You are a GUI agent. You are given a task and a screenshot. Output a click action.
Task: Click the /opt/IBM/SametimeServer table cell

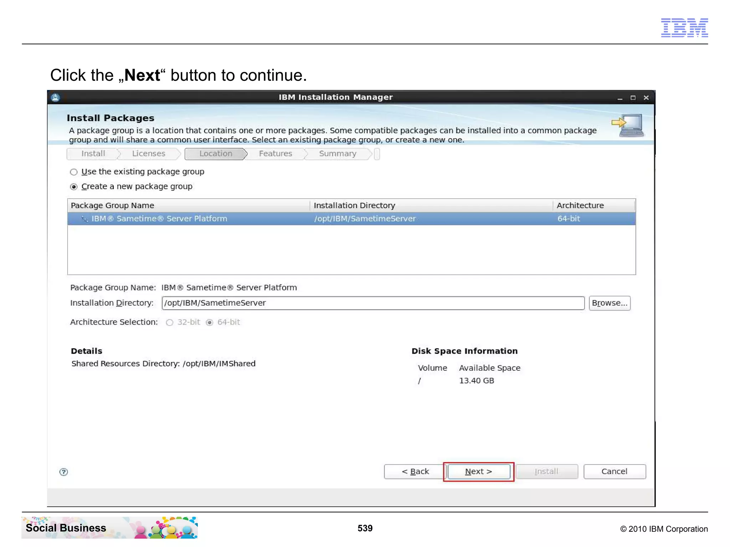(x=365, y=219)
